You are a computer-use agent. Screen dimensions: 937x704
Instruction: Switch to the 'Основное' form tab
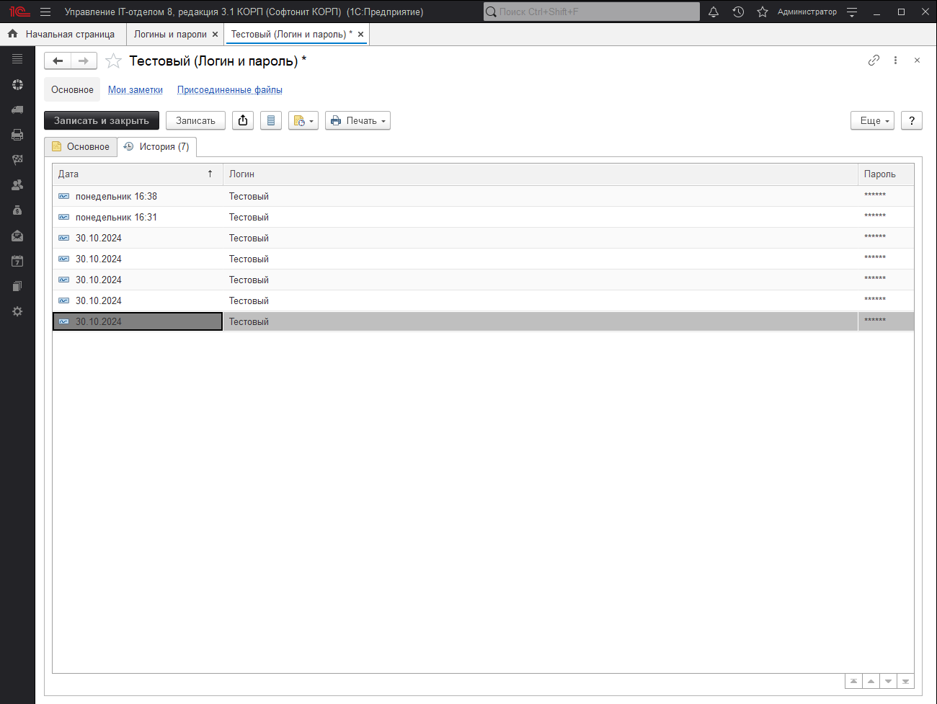[81, 146]
